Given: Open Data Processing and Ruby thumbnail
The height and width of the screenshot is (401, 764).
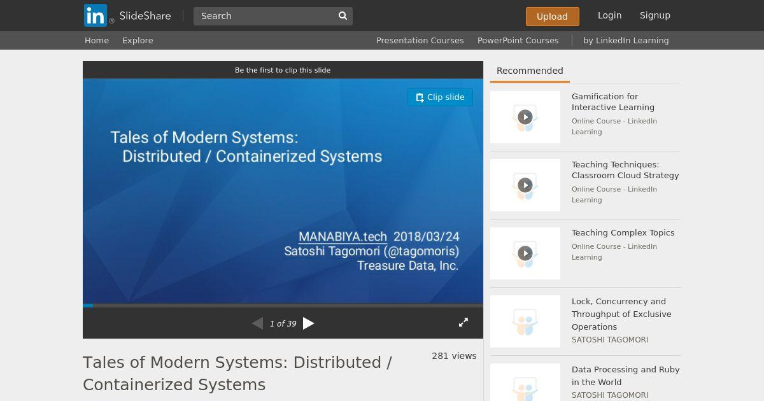Looking at the screenshot, I should tap(525, 383).
